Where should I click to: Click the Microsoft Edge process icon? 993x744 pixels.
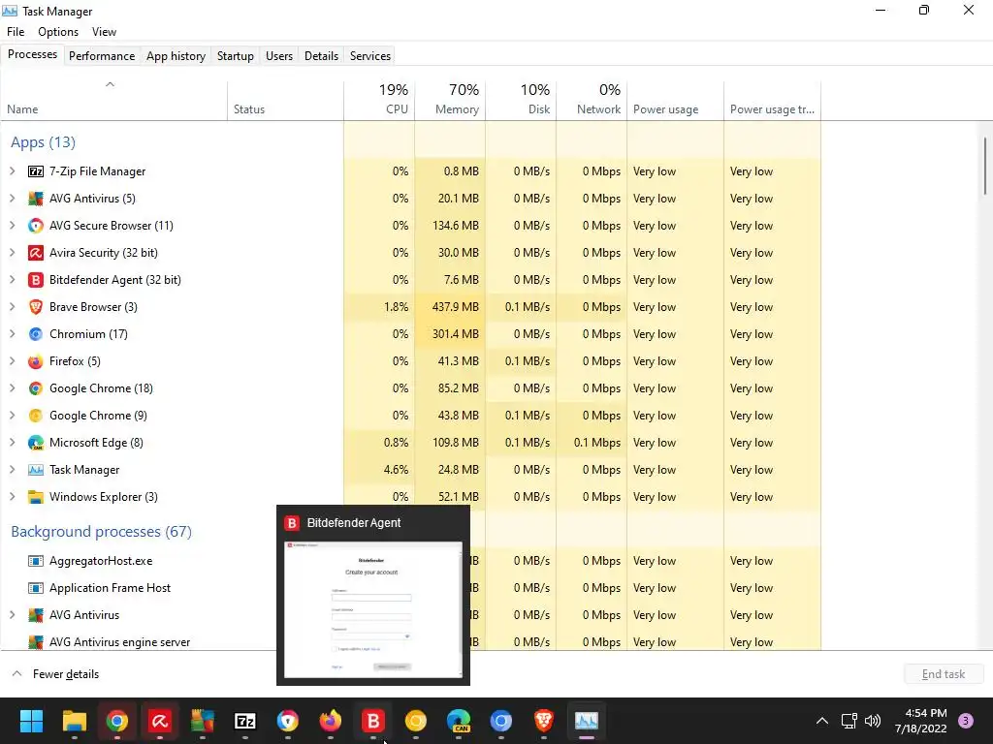tap(36, 443)
